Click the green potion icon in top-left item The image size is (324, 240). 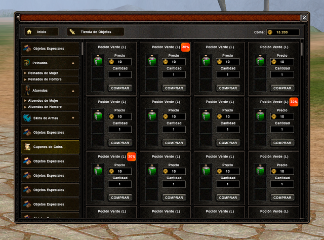(x=97, y=62)
